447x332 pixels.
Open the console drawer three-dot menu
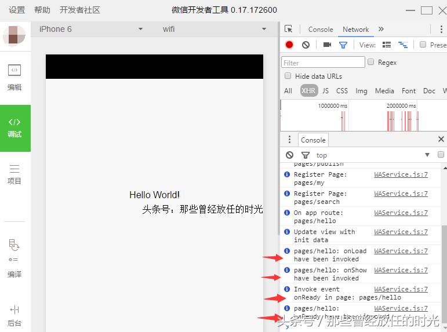[x=290, y=140]
